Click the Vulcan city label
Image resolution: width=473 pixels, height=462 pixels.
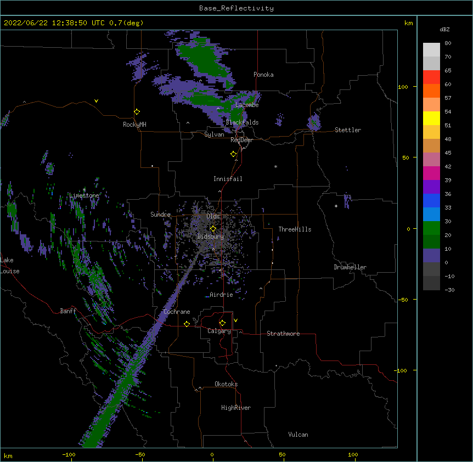tap(298, 435)
